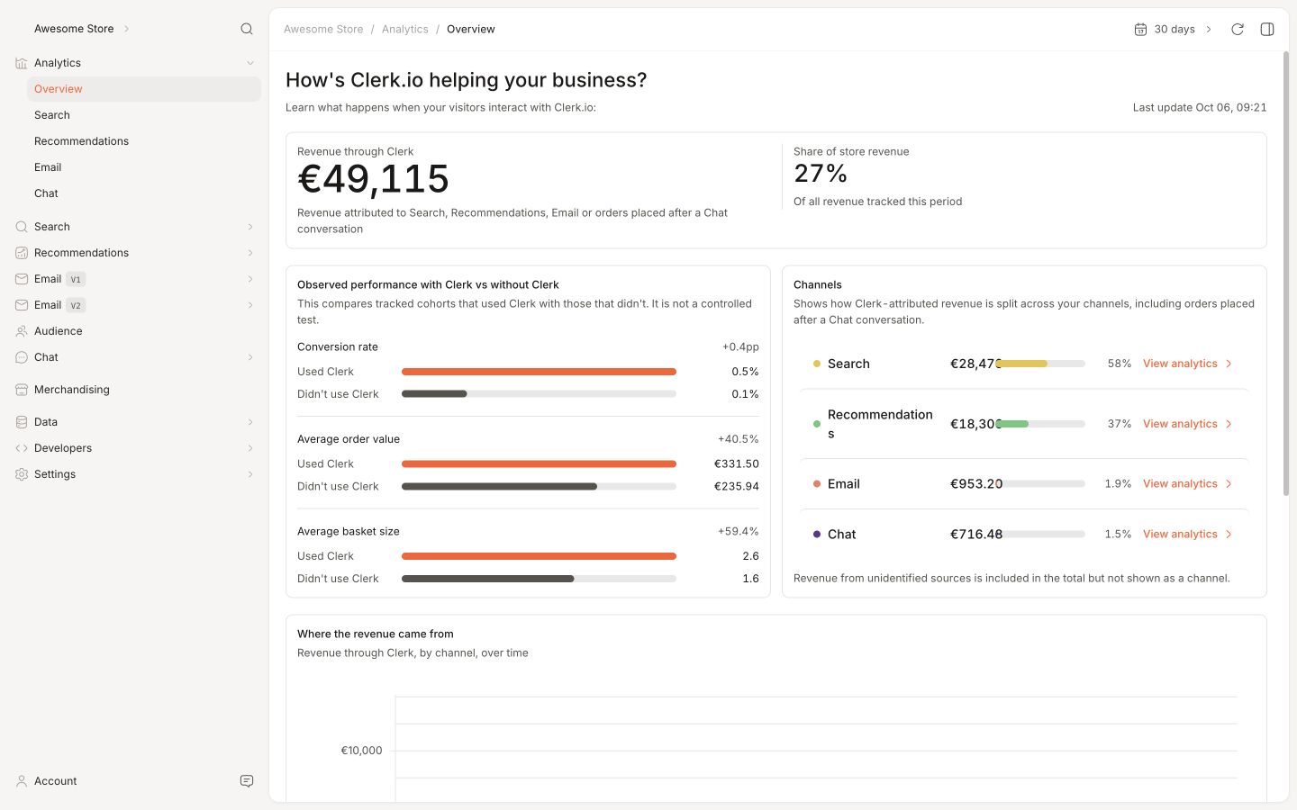Viewport: 1297px width, 810px height.
Task: Click the Recommendations sidebar section icon
Action: (22, 253)
